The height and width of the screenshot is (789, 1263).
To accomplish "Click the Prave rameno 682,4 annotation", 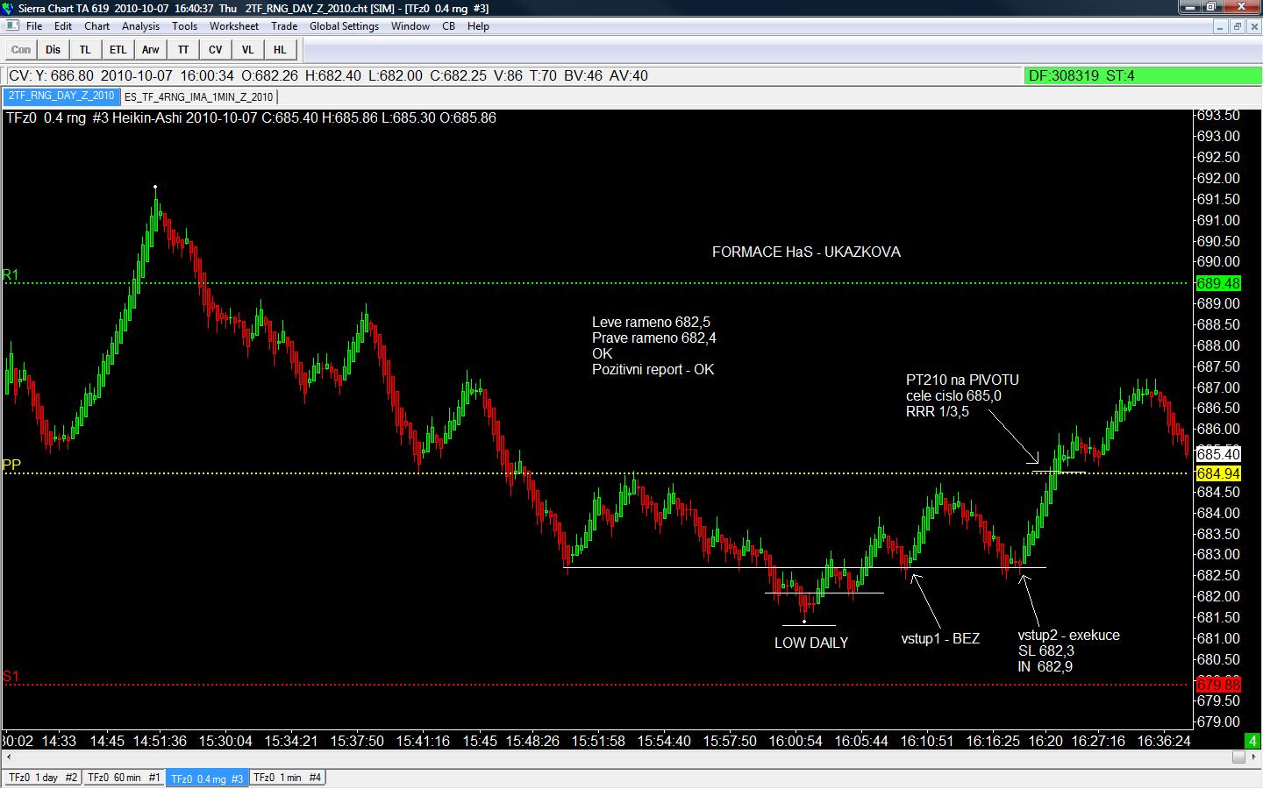I will coord(653,338).
